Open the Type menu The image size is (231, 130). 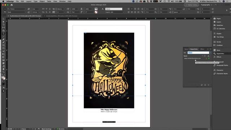35,1
